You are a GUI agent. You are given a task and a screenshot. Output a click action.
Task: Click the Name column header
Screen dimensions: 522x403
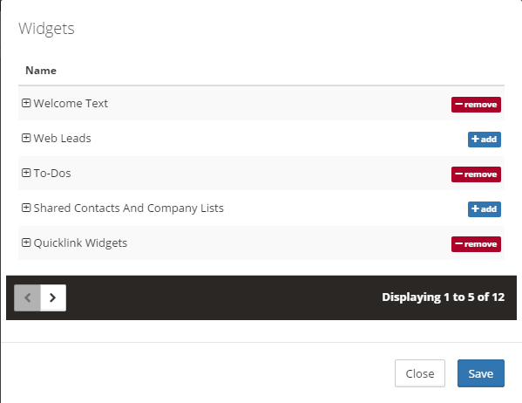(x=41, y=71)
